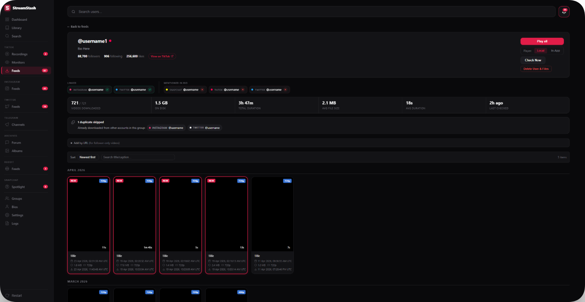Image resolution: width=585 pixels, height=302 pixels.
Task: Click the Dashboard grid icon in sidebar
Action: click(x=7, y=20)
